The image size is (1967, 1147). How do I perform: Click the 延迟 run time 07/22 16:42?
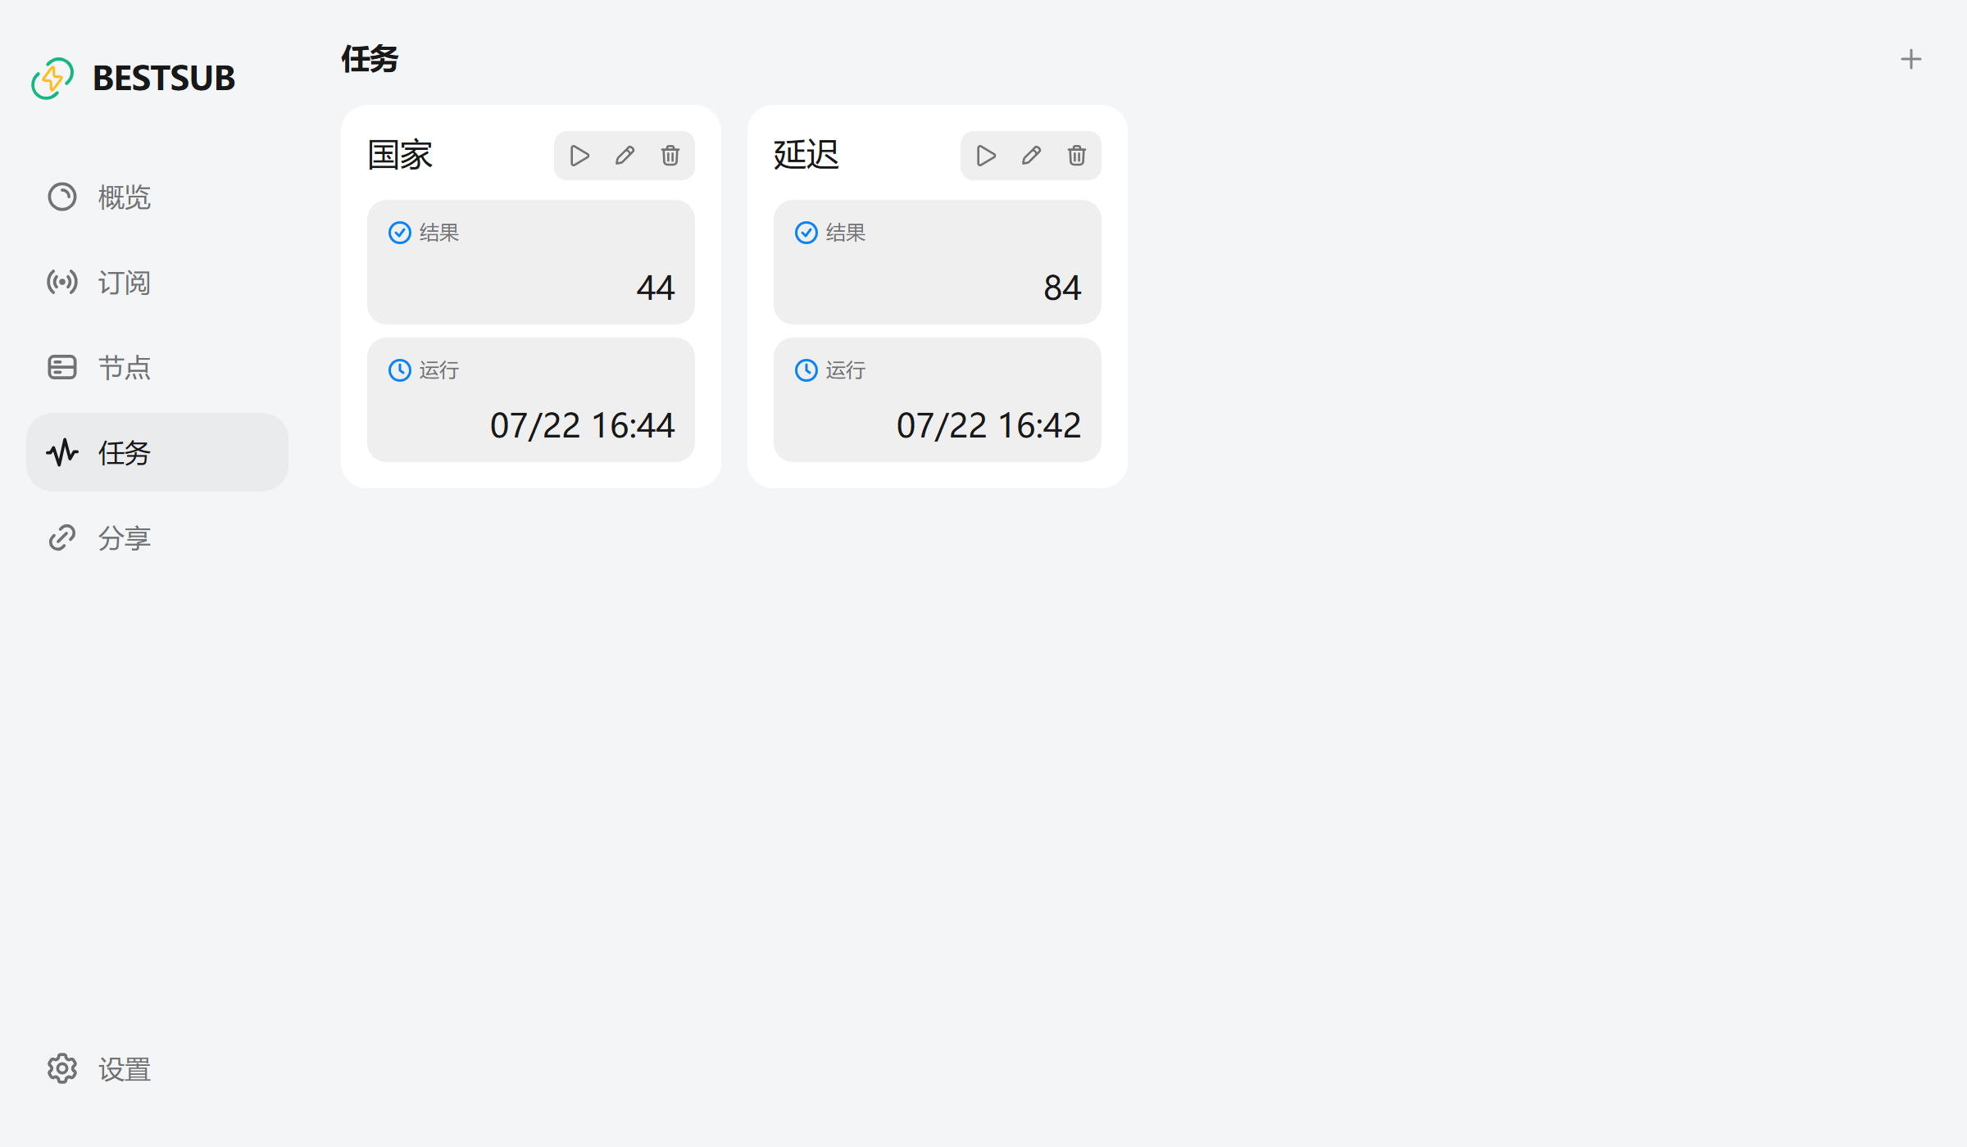pos(988,425)
